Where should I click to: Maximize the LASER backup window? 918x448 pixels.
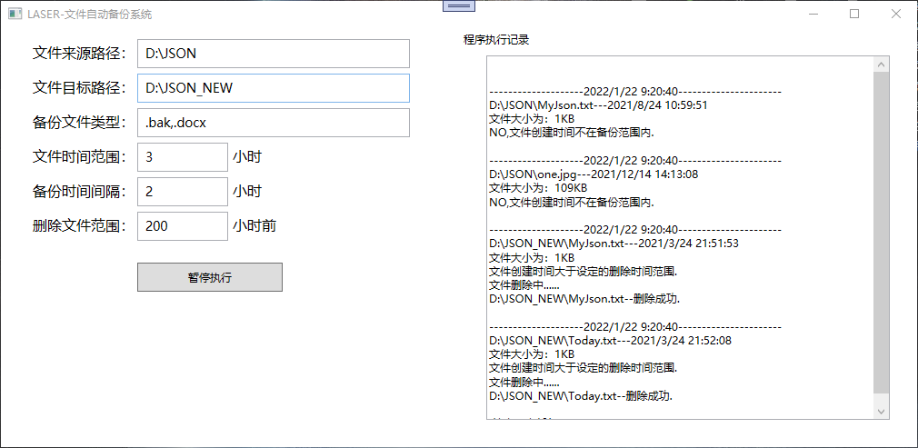(854, 14)
